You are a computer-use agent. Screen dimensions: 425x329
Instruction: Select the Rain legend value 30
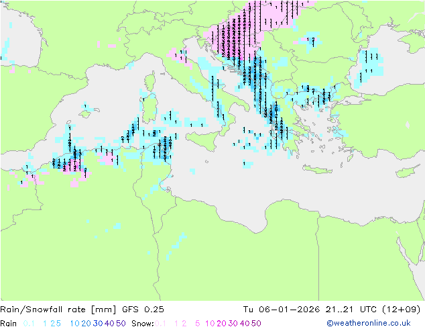[98, 324]
